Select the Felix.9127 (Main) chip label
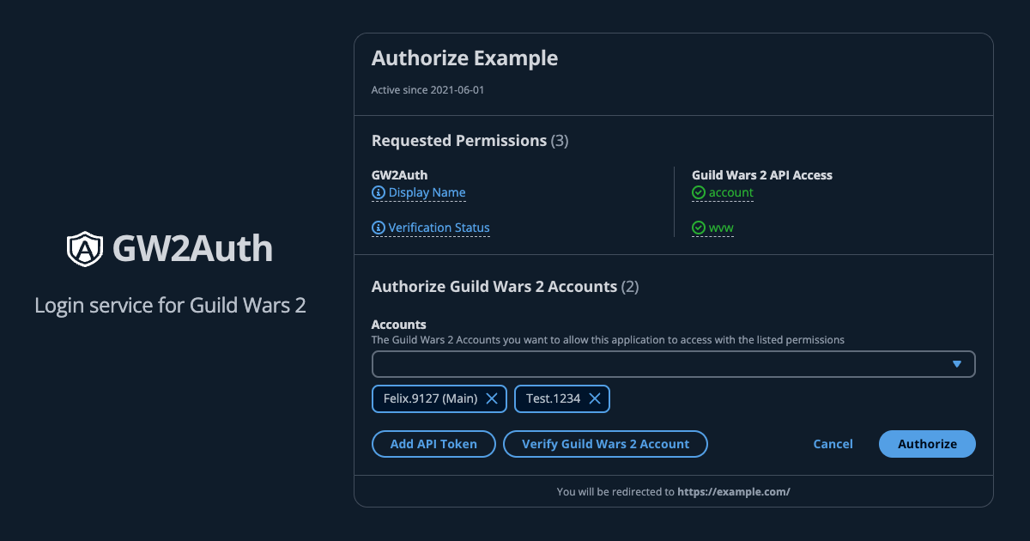The width and height of the screenshot is (1030, 541). (430, 398)
